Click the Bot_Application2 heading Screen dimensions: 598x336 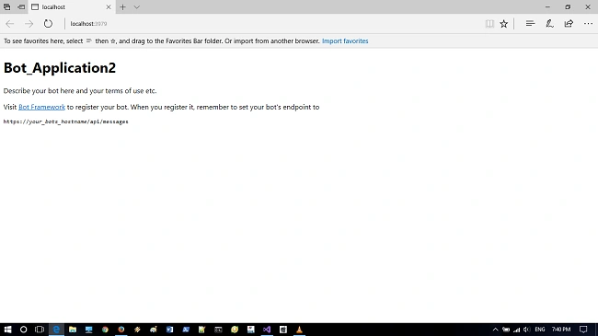(60, 68)
